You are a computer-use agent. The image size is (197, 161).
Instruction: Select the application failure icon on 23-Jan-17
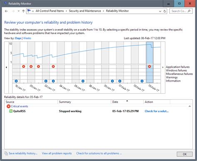tap(53, 67)
